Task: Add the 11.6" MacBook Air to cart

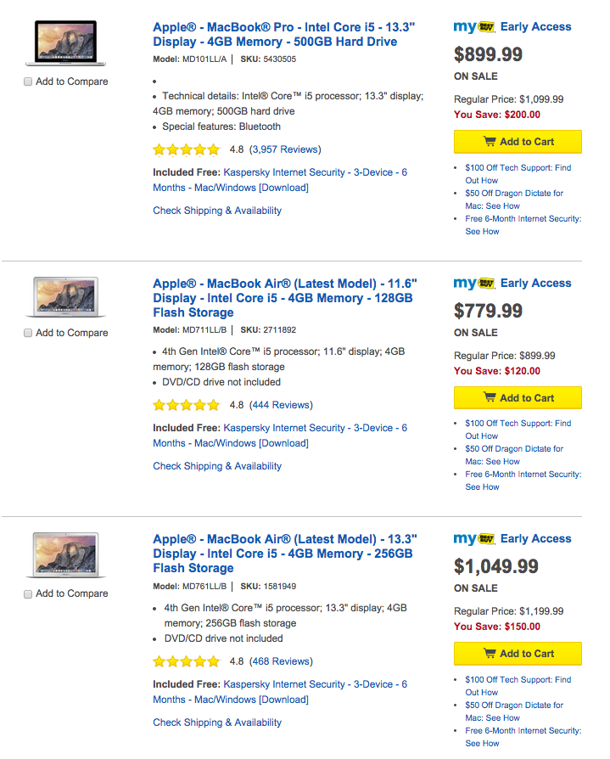Action: [518, 397]
